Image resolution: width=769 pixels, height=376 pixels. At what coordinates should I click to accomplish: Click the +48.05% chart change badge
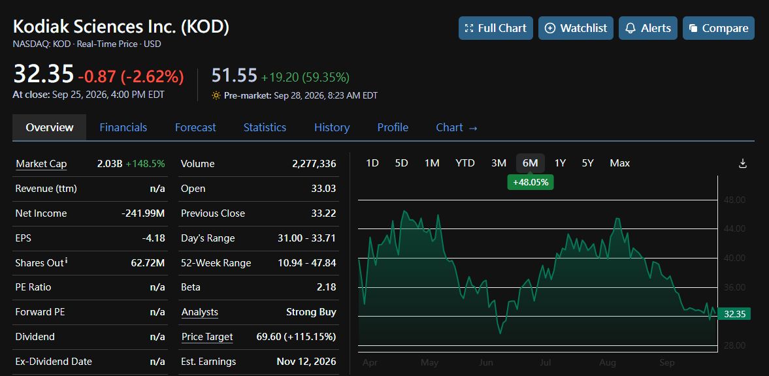530,182
